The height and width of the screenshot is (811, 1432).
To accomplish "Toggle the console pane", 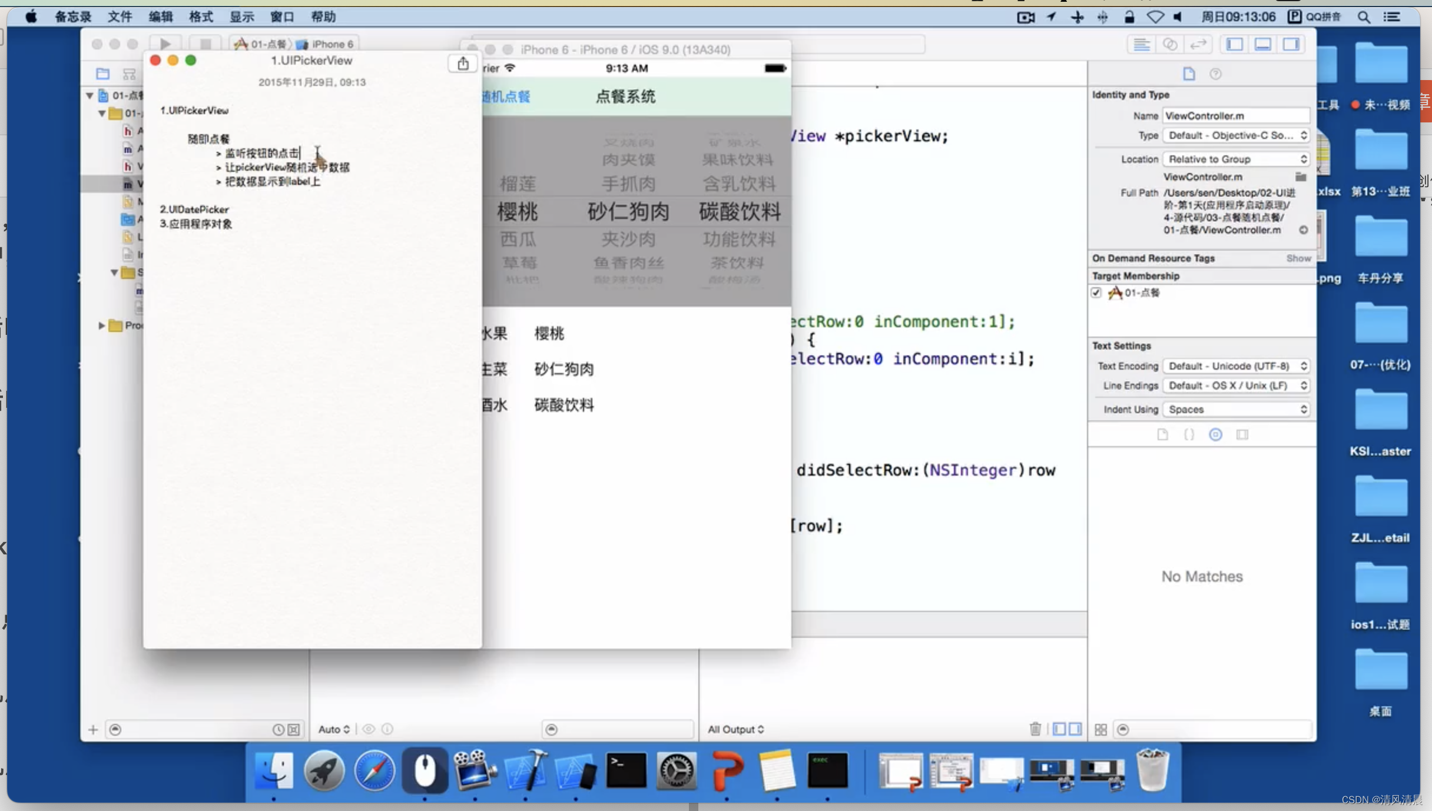I will pyautogui.click(x=1075, y=729).
